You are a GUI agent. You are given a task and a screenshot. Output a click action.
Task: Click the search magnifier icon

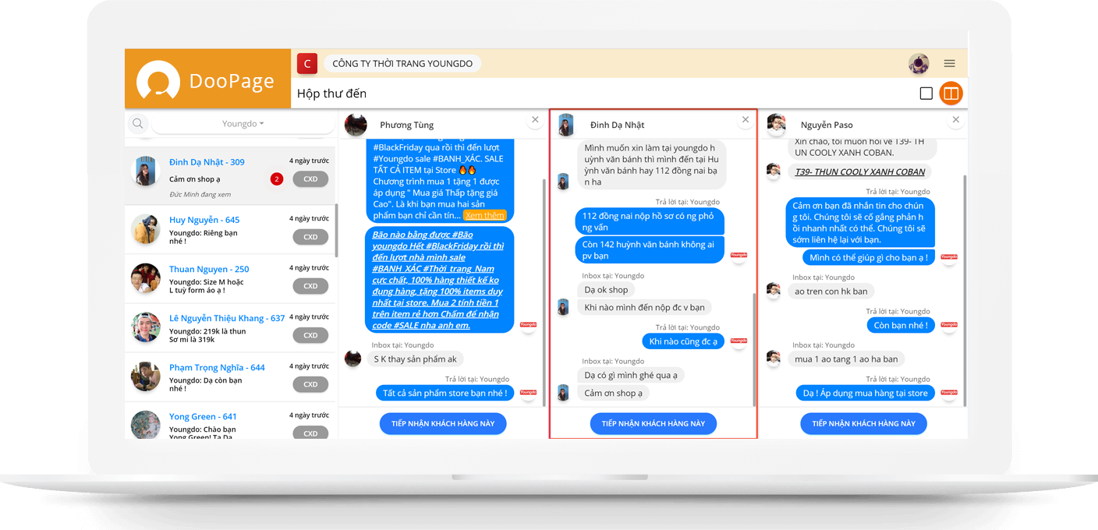(138, 123)
